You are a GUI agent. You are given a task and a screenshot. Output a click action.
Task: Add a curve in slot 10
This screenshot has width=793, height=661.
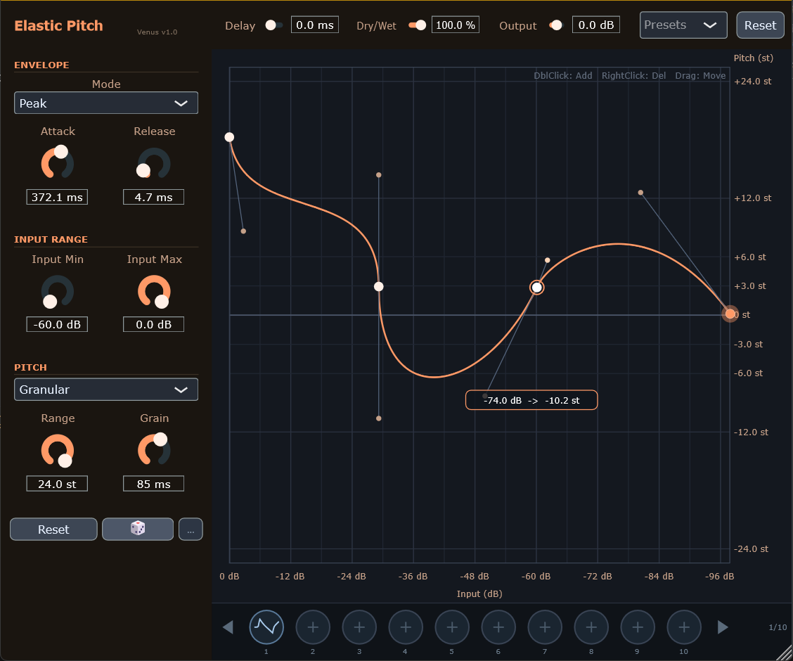coord(684,627)
